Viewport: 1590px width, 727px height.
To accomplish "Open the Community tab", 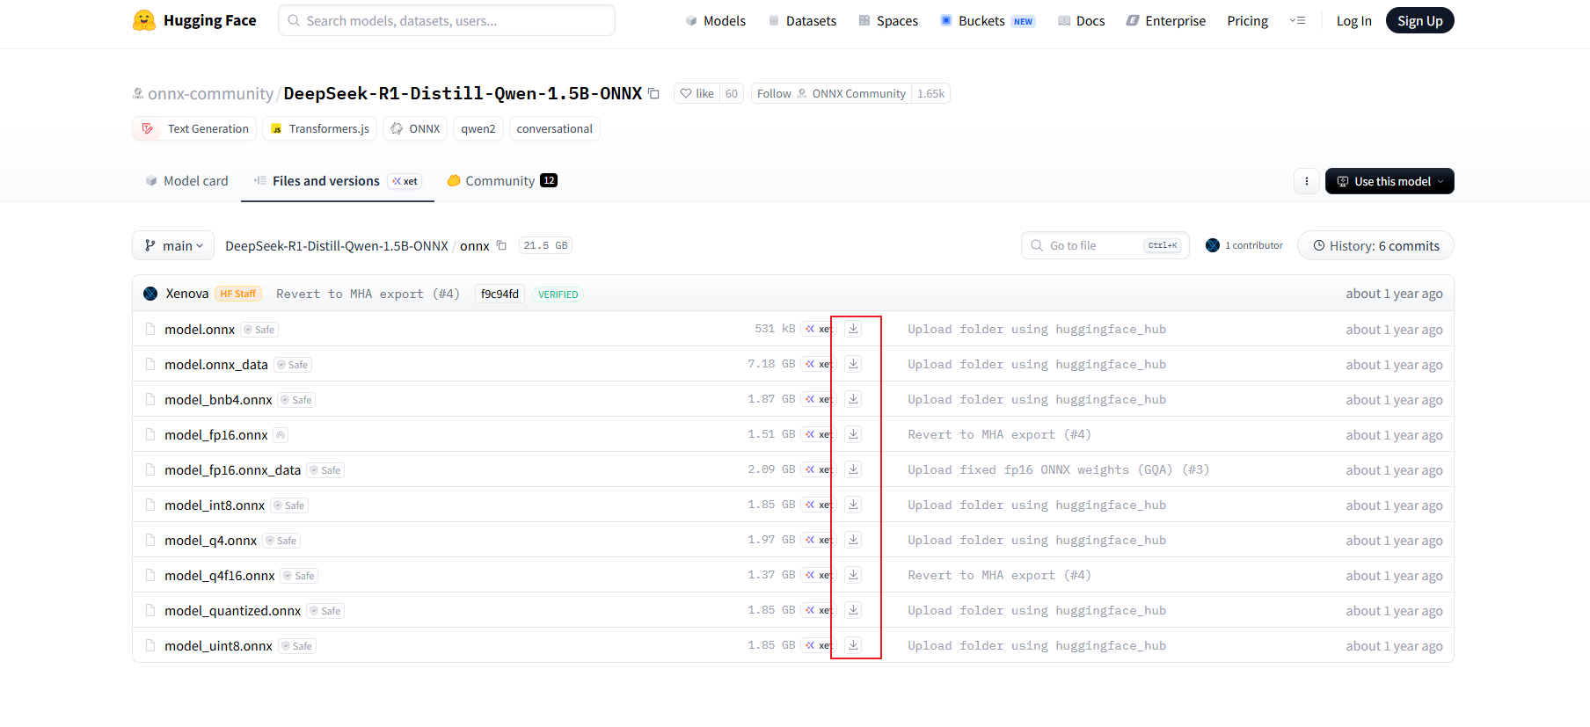I will point(500,181).
